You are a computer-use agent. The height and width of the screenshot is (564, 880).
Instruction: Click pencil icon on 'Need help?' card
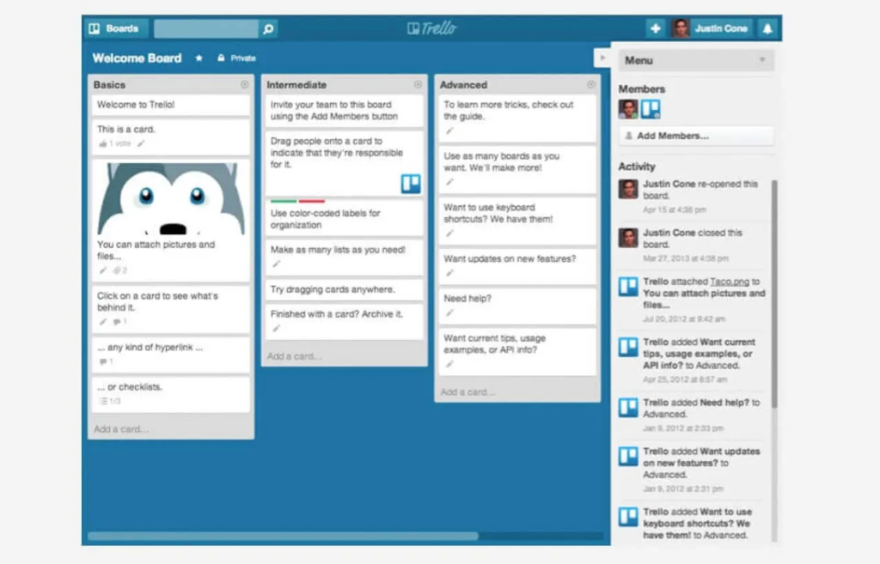(x=449, y=312)
